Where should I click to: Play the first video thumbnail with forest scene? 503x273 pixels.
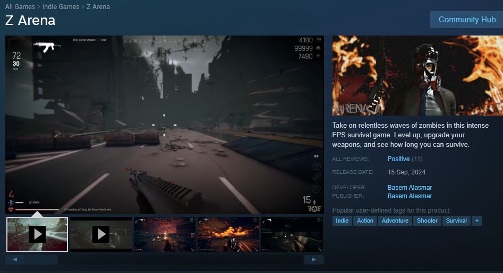point(37,234)
